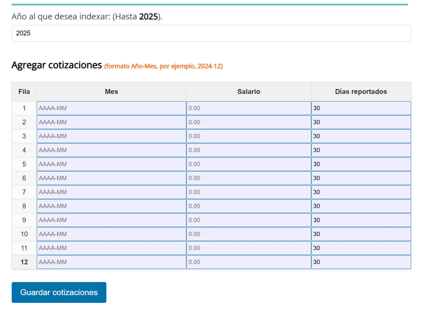Select the Mes field in row 11
Image resolution: width=421 pixels, height=312 pixels.
click(x=111, y=248)
